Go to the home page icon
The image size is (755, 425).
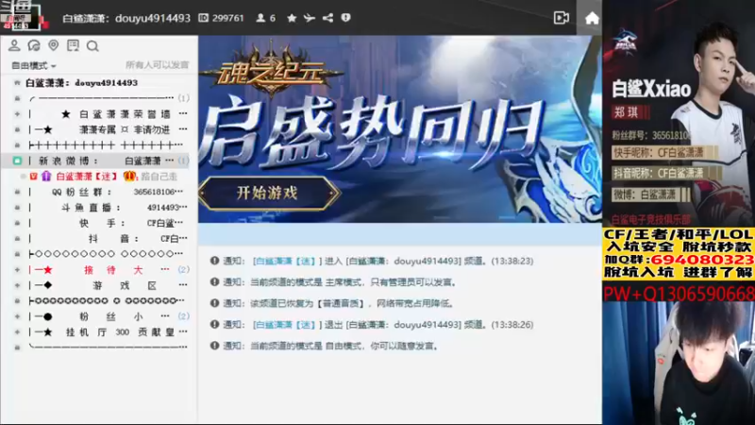592,18
